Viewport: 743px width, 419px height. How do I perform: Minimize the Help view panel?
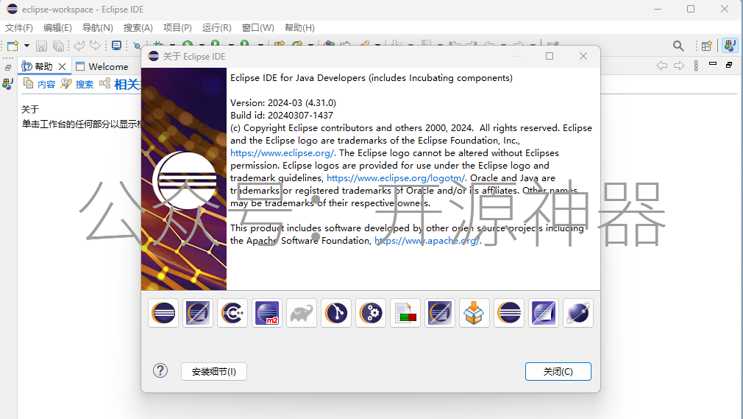tap(713, 63)
